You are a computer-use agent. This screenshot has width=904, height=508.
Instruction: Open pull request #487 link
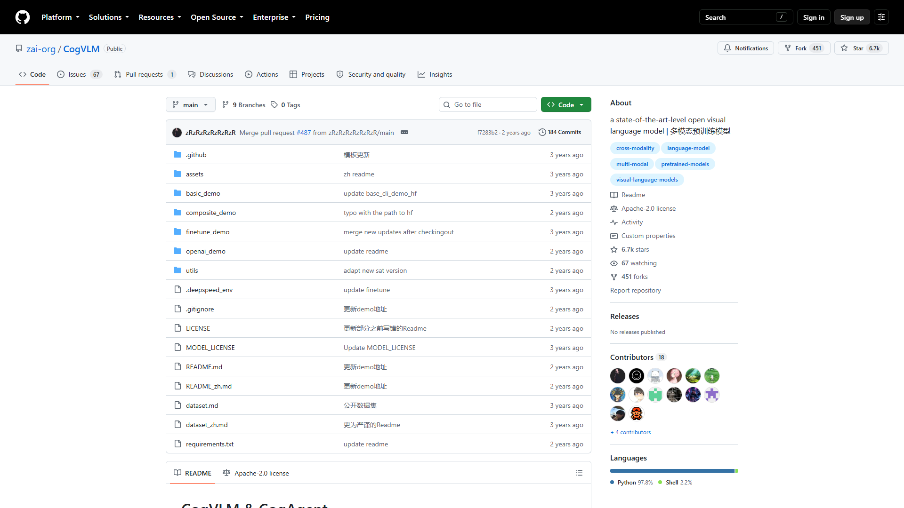tap(304, 133)
